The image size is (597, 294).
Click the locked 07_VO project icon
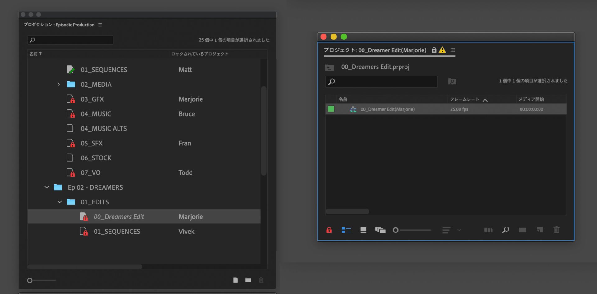click(x=71, y=172)
